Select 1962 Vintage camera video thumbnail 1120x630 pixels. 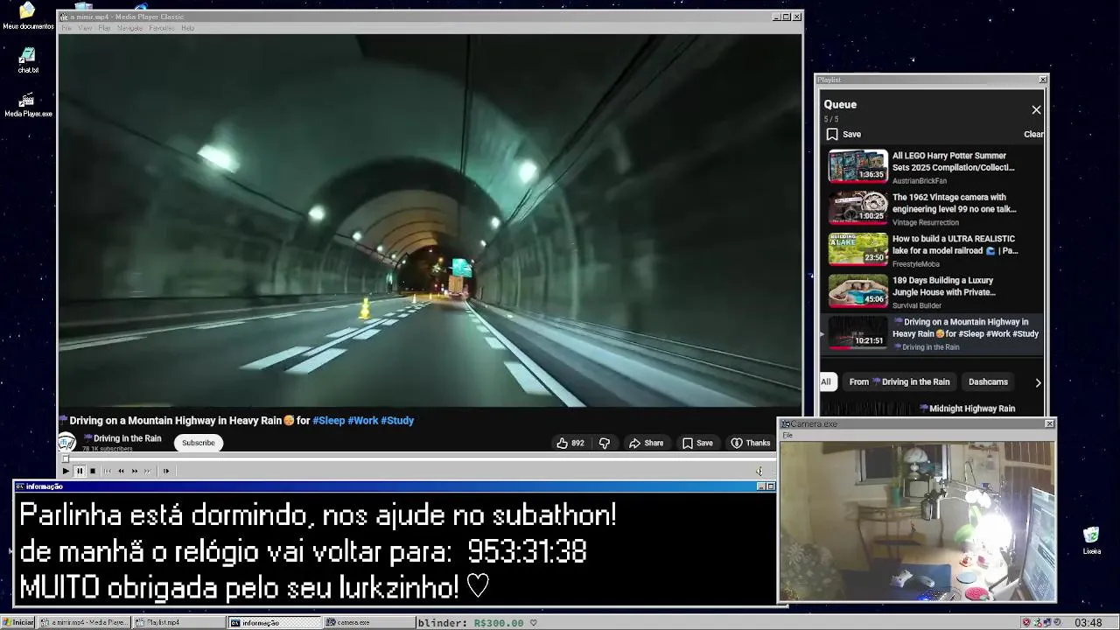[x=857, y=207]
